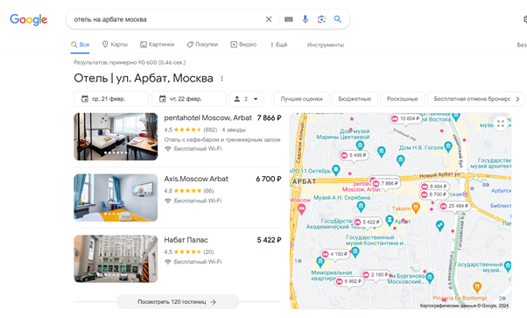This screenshot has height=318, width=527.
Task: Click the Дом Н.В. Гоголя museum pin
Action: (447, 146)
